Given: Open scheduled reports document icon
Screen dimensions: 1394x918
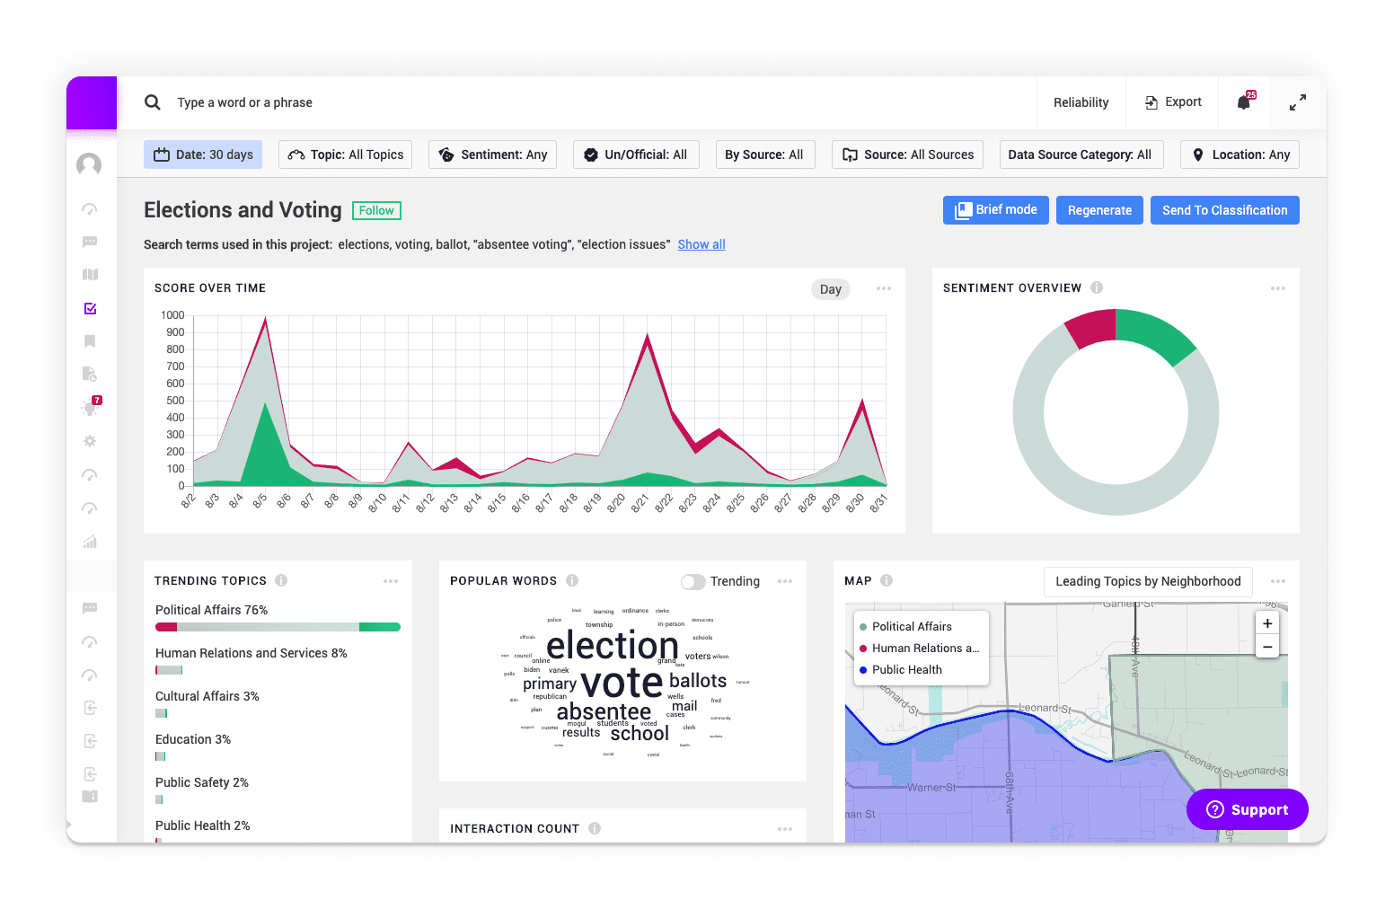Looking at the screenshot, I should pos(90,374).
